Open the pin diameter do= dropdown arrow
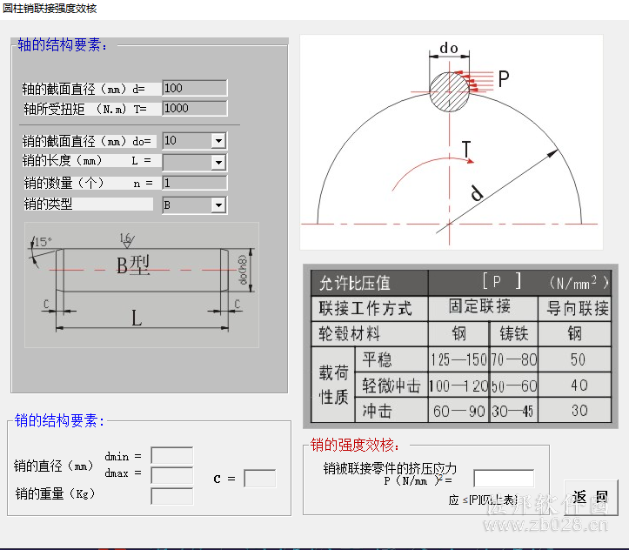Viewport: 629px width, 550px height. pos(218,141)
